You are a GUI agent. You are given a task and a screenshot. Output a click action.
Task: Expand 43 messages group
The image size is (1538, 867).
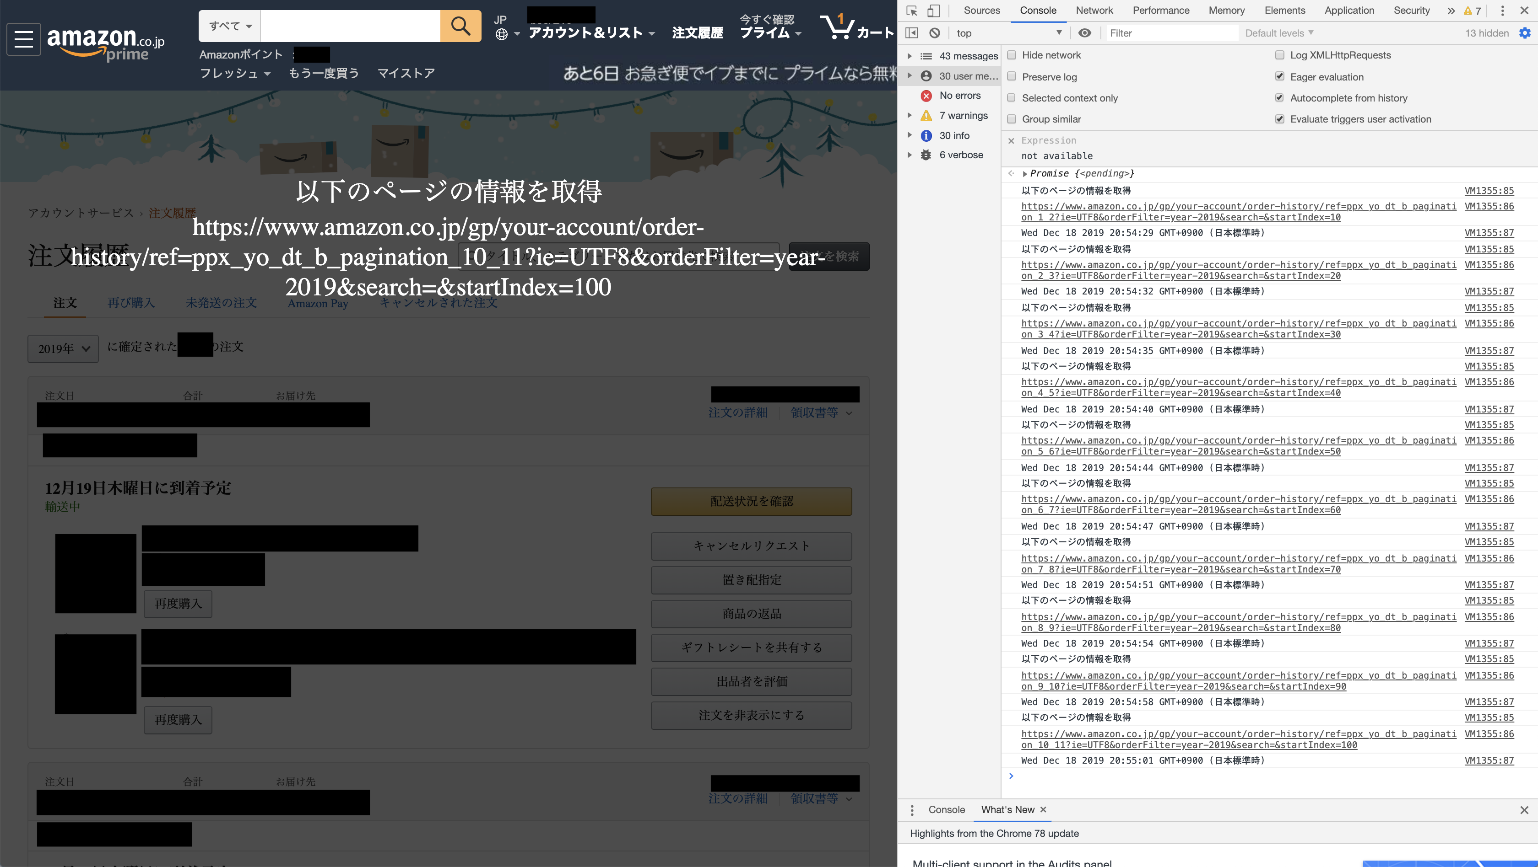pyautogui.click(x=910, y=55)
